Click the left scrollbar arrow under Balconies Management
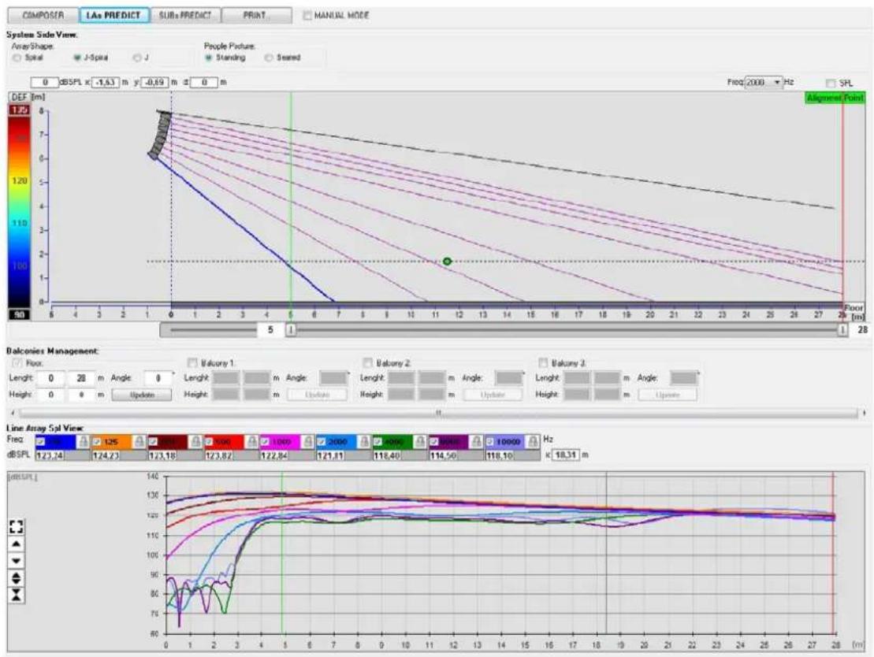This screenshot has height=657, width=874. click(13, 413)
